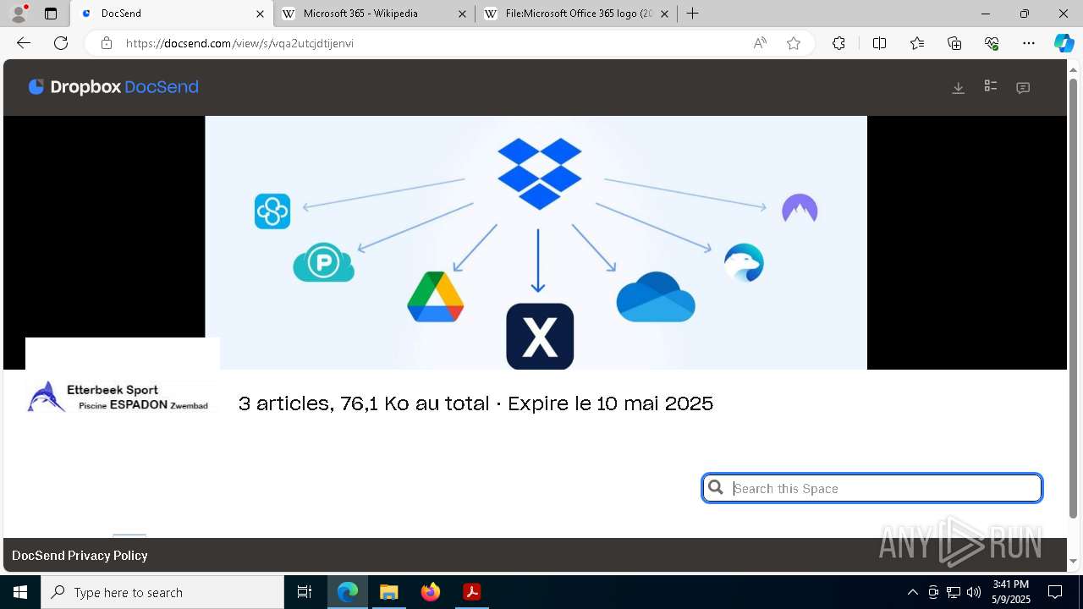Activate Read aloud in address bar
Image resolution: width=1083 pixels, height=609 pixels.
(760, 43)
